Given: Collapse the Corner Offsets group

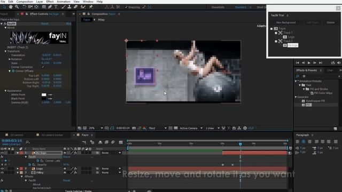Looking at the screenshot, I should [10, 71].
